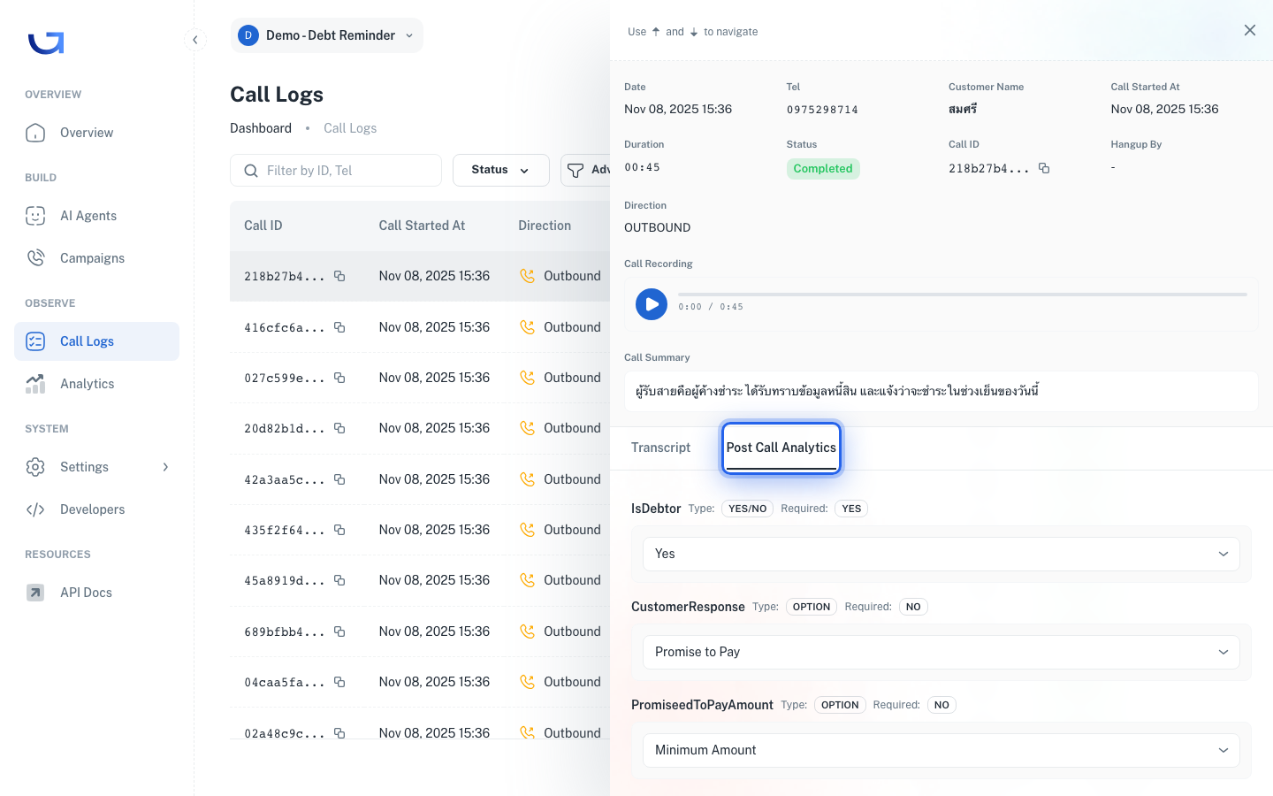Copy the Call ID in the detail panel
This screenshot has height=796, width=1273.
point(1044,168)
